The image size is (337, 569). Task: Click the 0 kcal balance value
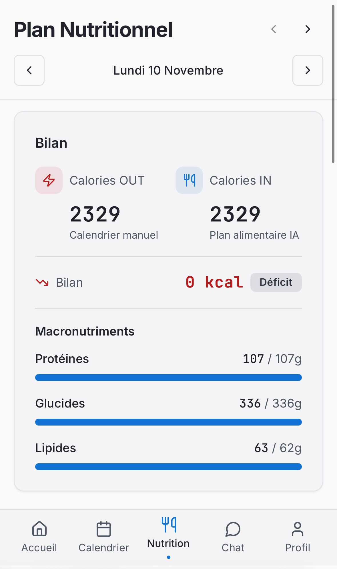(214, 282)
